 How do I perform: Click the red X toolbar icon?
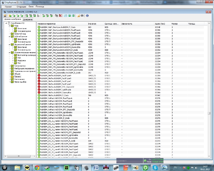click(60, 16)
